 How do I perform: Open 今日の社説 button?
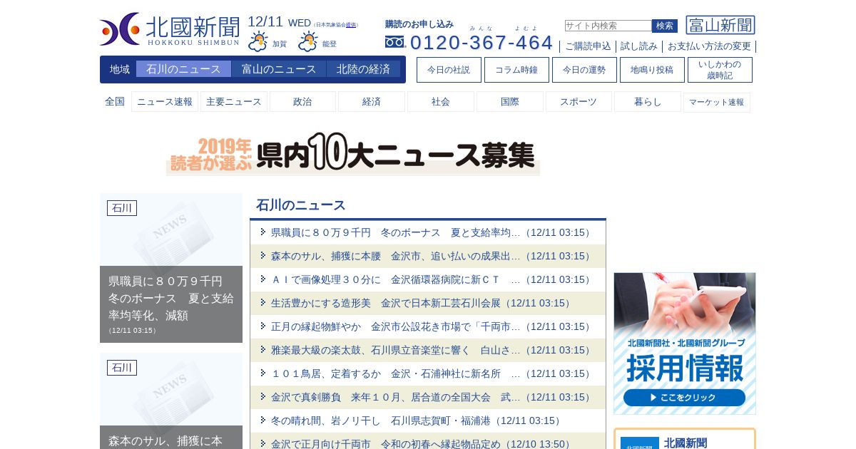(449, 70)
